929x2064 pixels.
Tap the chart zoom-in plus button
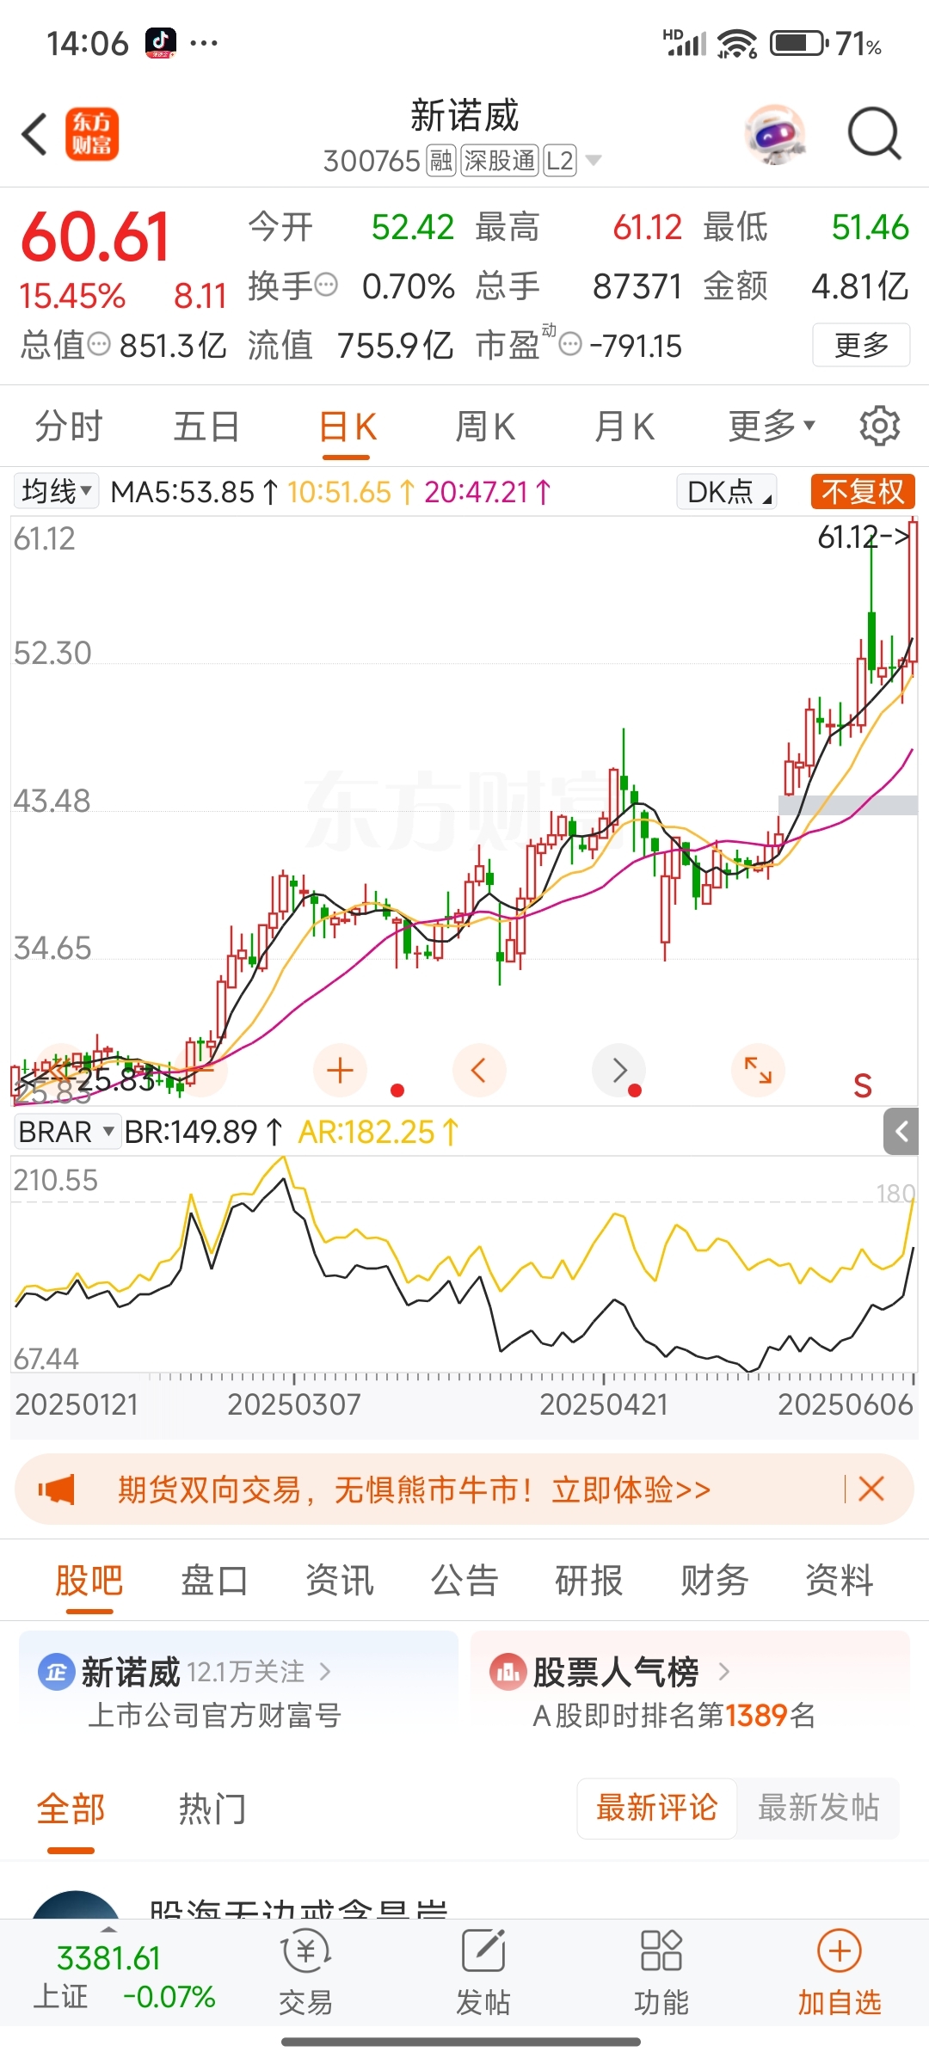[341, 1071]
